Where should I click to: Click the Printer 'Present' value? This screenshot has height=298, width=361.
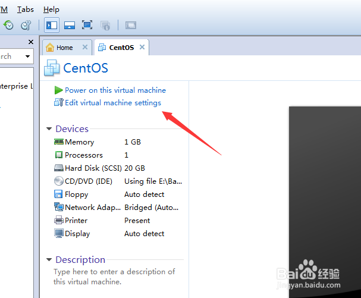click(137, 221)
